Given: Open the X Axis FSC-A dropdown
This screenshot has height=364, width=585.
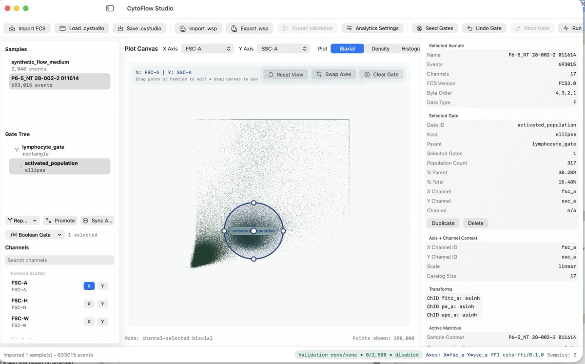Looking at the screenshot, I should click(x=208, y=49).
